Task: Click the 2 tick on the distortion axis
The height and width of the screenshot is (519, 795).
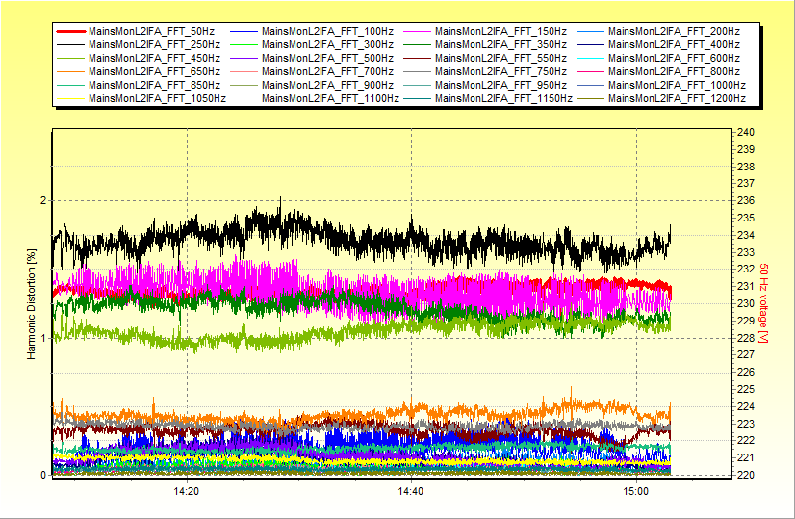Action: tap(43, 200)
